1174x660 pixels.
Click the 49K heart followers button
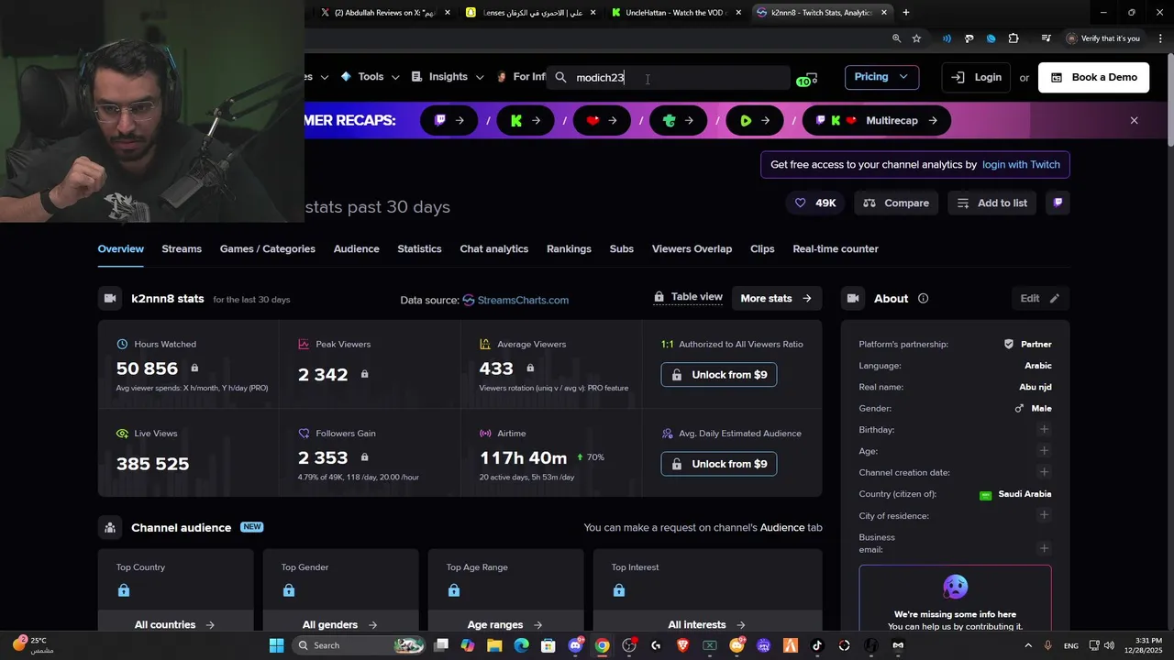coord(815,203)
